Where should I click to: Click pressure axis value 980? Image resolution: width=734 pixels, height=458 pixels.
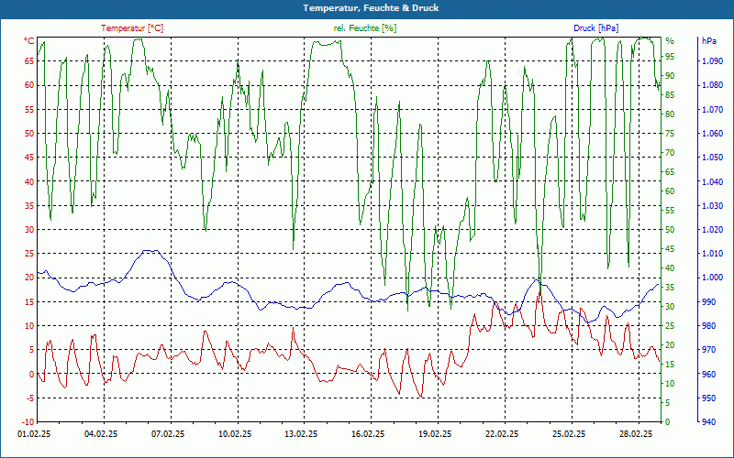(708, 326)
